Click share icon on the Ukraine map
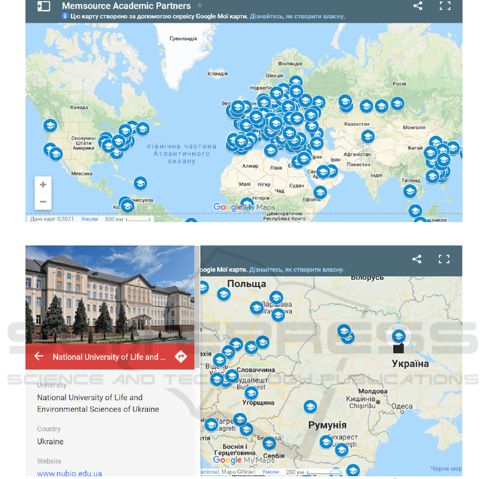 point(417,259)
